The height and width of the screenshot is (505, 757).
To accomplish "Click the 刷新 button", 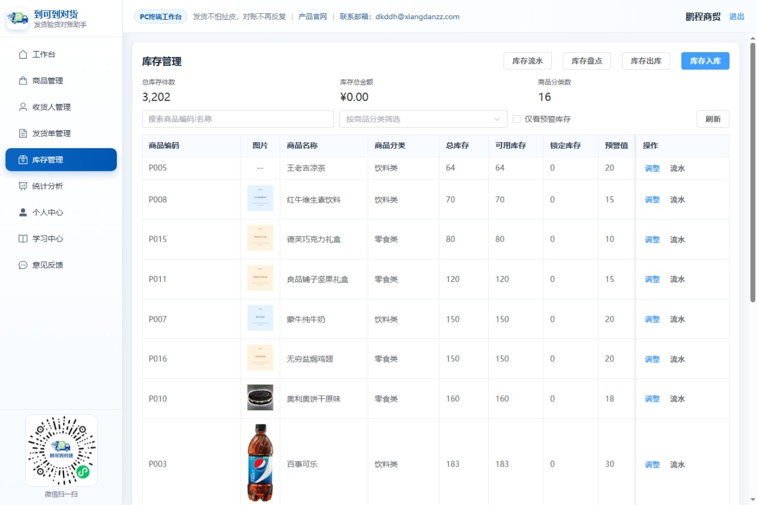I will click(713, 119).
